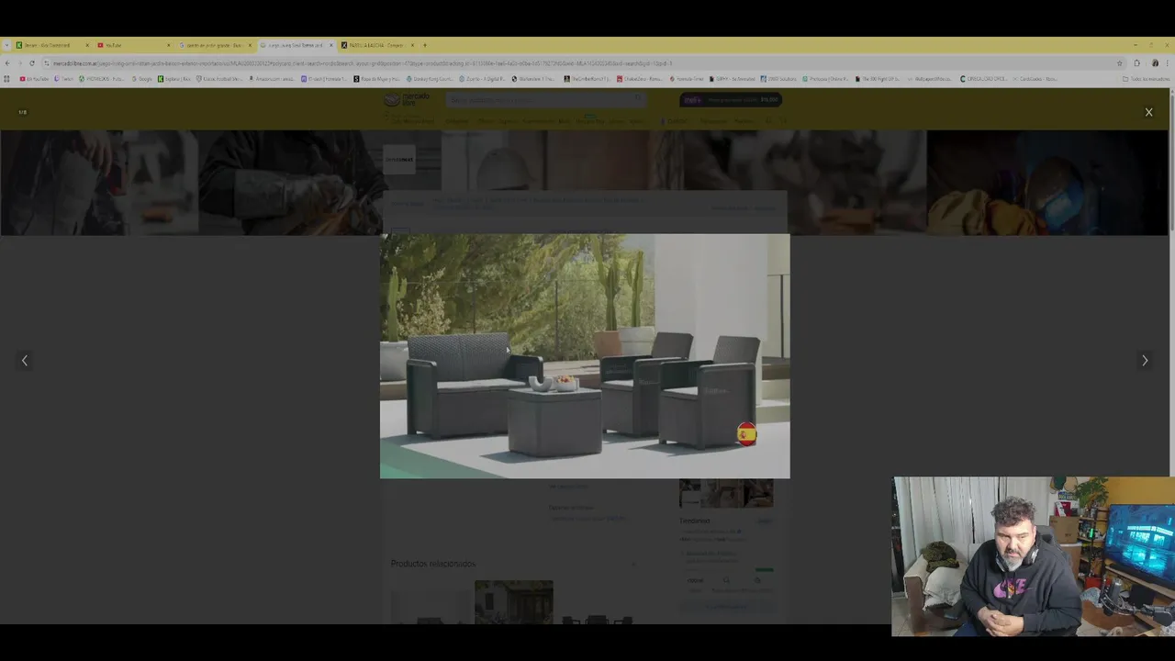This screenshot has height=661, width=1175.
Task: Open the Google bookmark
Action: pos(142,79)
